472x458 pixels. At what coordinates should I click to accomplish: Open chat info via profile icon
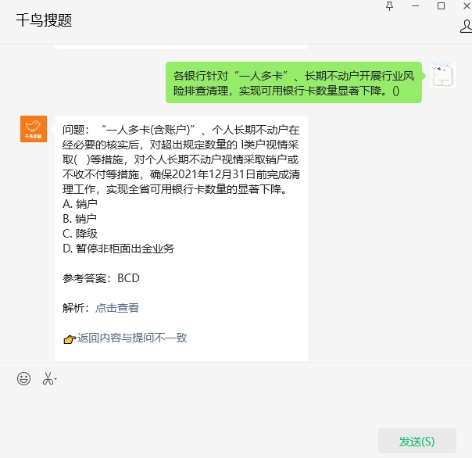click(x=467, y=27)
